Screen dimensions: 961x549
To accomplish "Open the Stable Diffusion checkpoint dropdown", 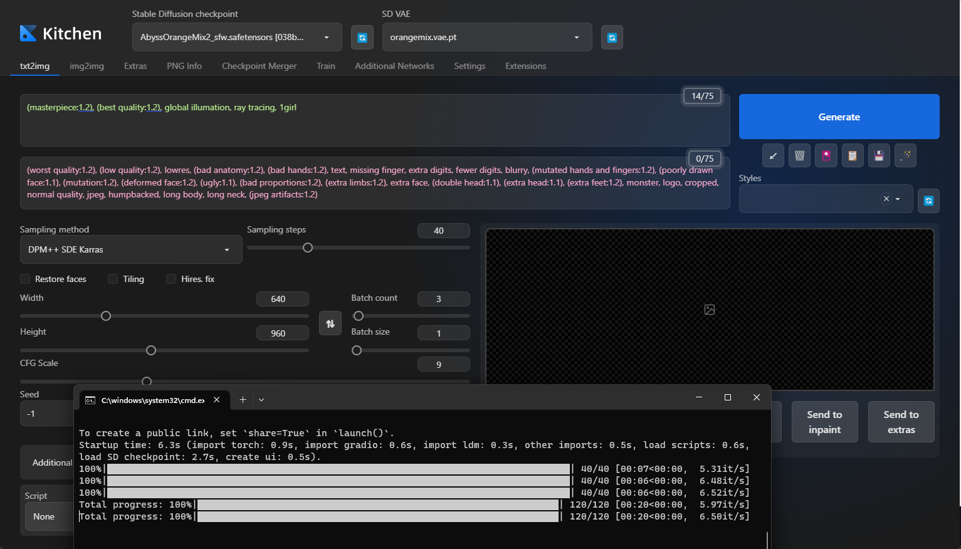I will pyautogui.click(x=237, y=37).
